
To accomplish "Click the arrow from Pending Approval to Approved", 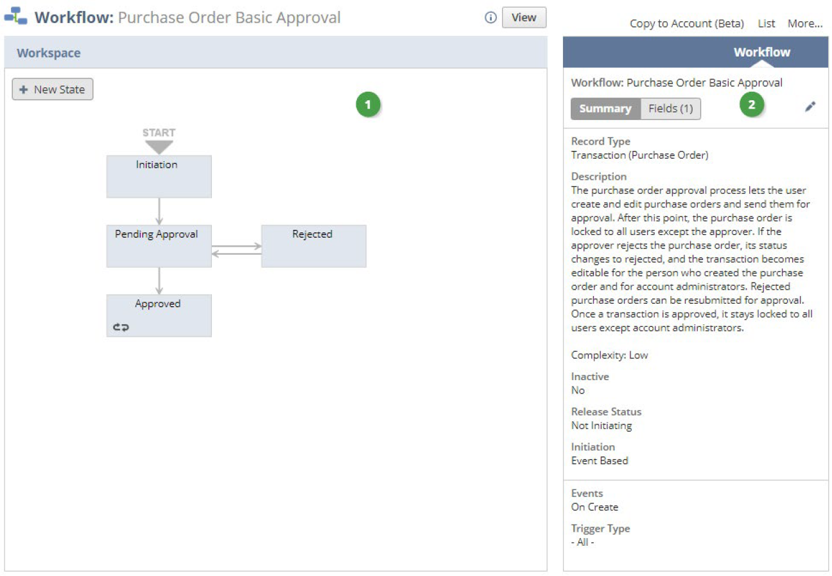I will pos(159,278).
